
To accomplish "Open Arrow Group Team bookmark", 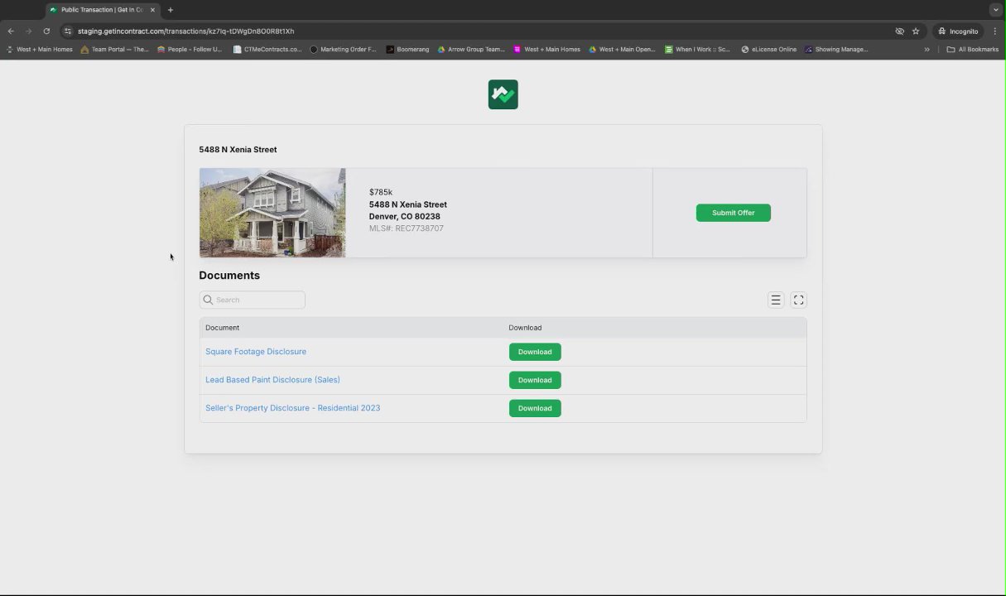I will (x=471, y=50).
